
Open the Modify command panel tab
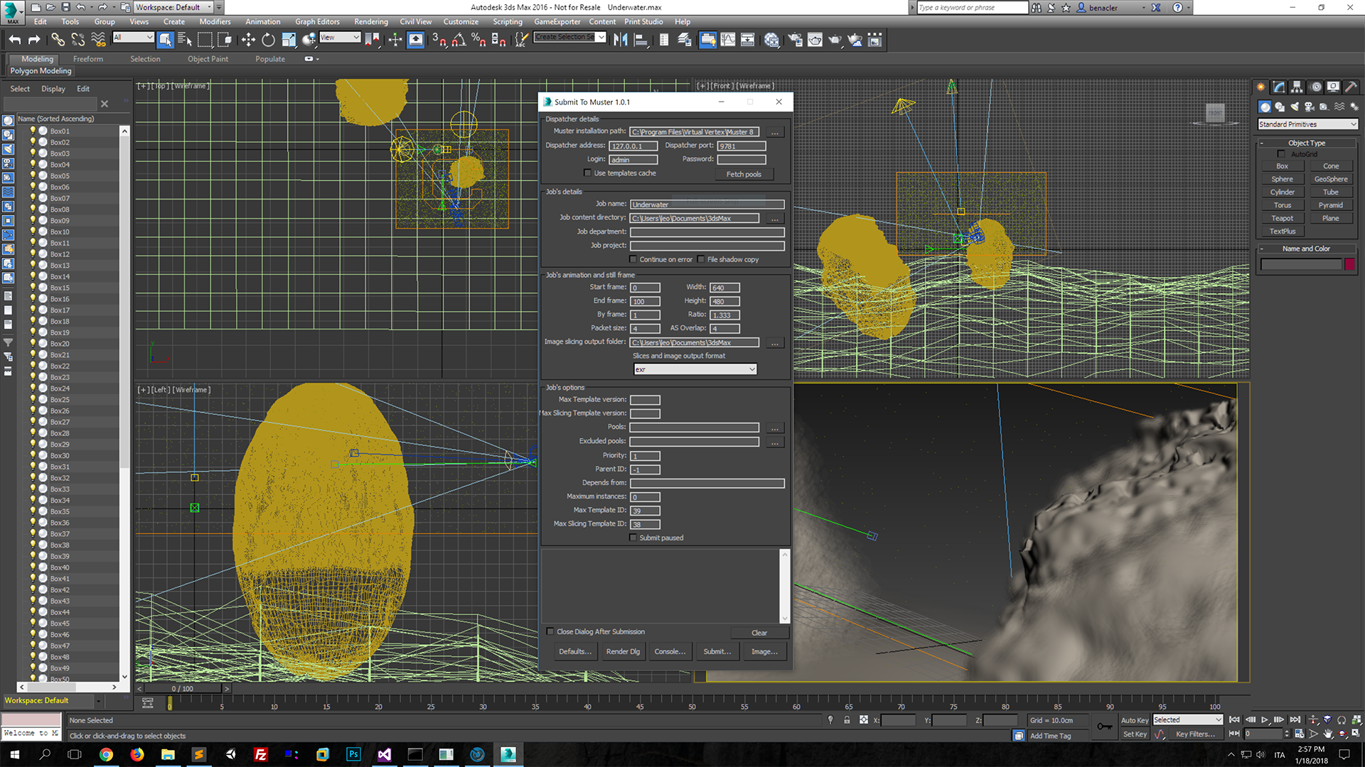[x=1279, y=87]
